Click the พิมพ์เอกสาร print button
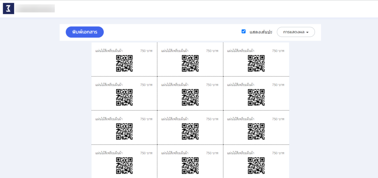 click(85, 32)
